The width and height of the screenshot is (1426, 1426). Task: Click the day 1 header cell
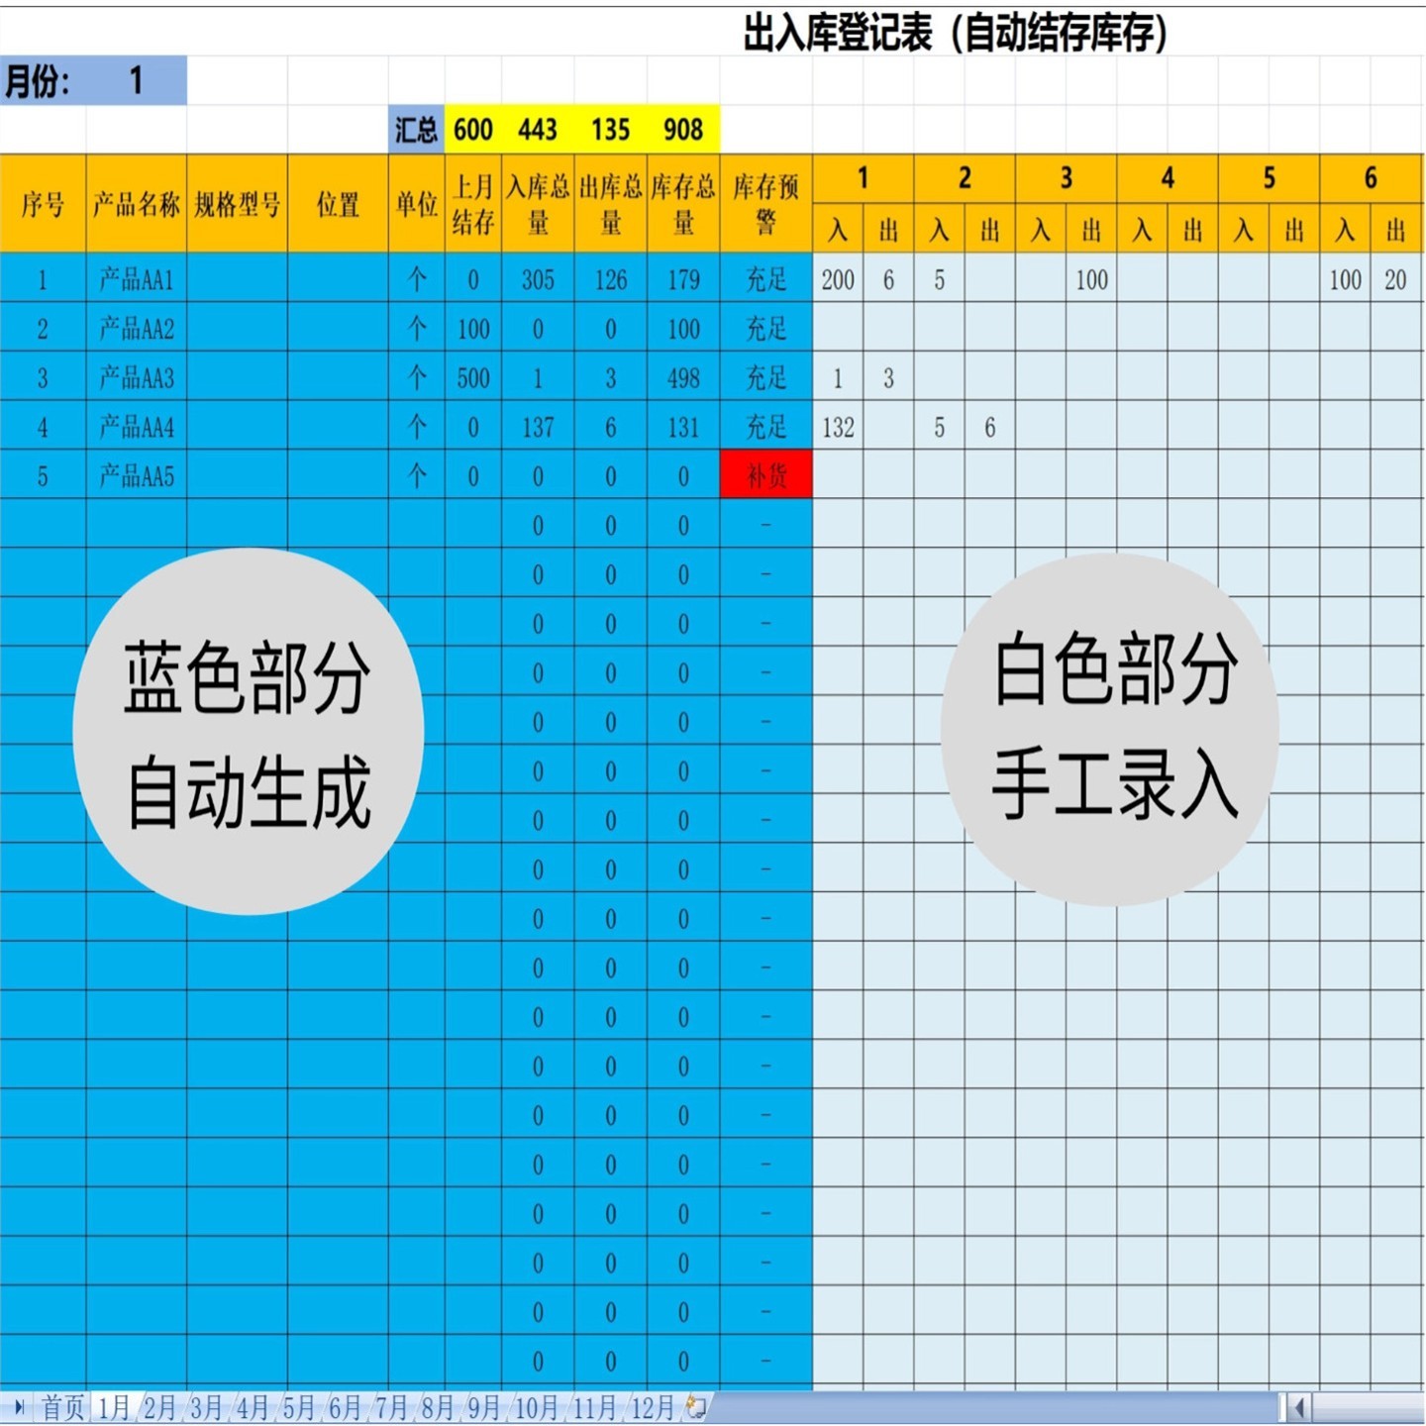864,178
